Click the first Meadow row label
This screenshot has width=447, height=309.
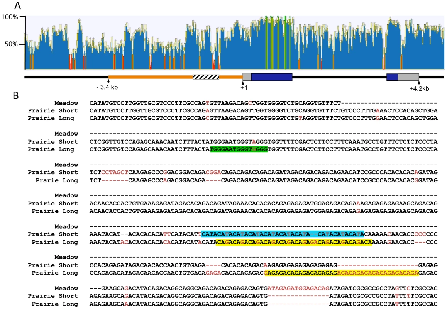click(x=66, y=103)
